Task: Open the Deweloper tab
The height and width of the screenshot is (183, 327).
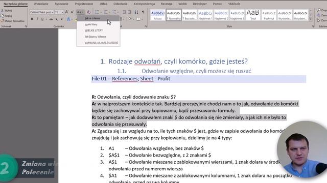Action: coord(200,4)
